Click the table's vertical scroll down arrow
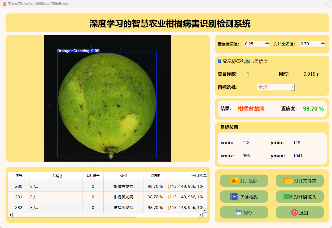Screen dimensions: 332x228 point(205,210)
